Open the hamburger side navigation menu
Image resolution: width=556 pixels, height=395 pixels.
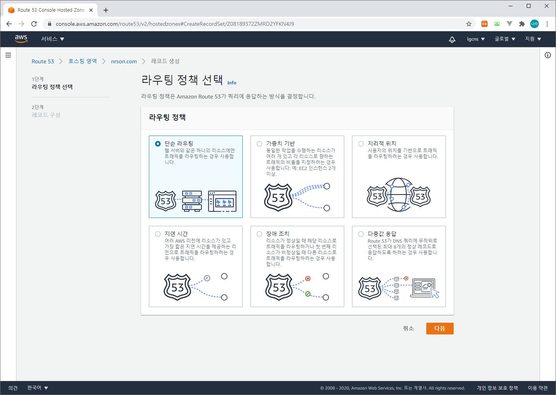point(8,55)
